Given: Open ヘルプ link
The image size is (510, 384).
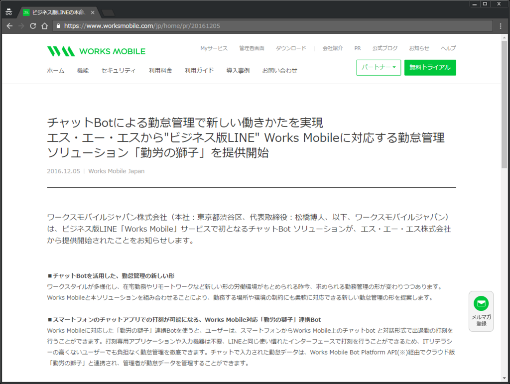Looking at the screenshot, I should coord(448,48).
